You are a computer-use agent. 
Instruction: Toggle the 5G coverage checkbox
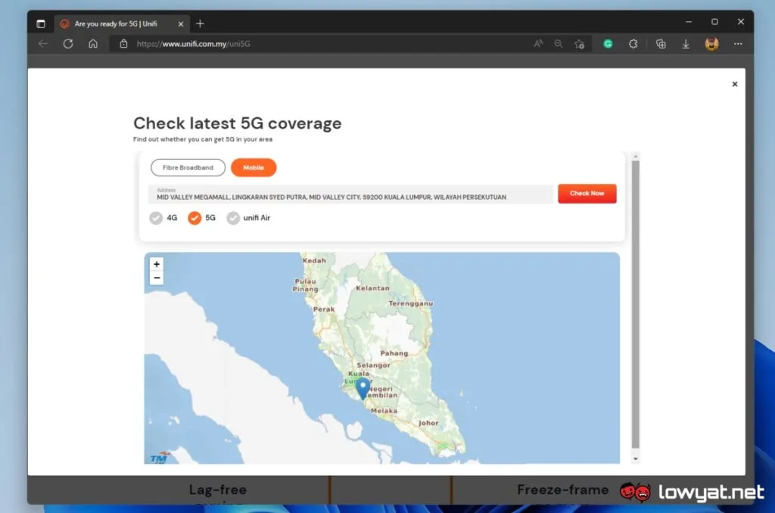195,218
